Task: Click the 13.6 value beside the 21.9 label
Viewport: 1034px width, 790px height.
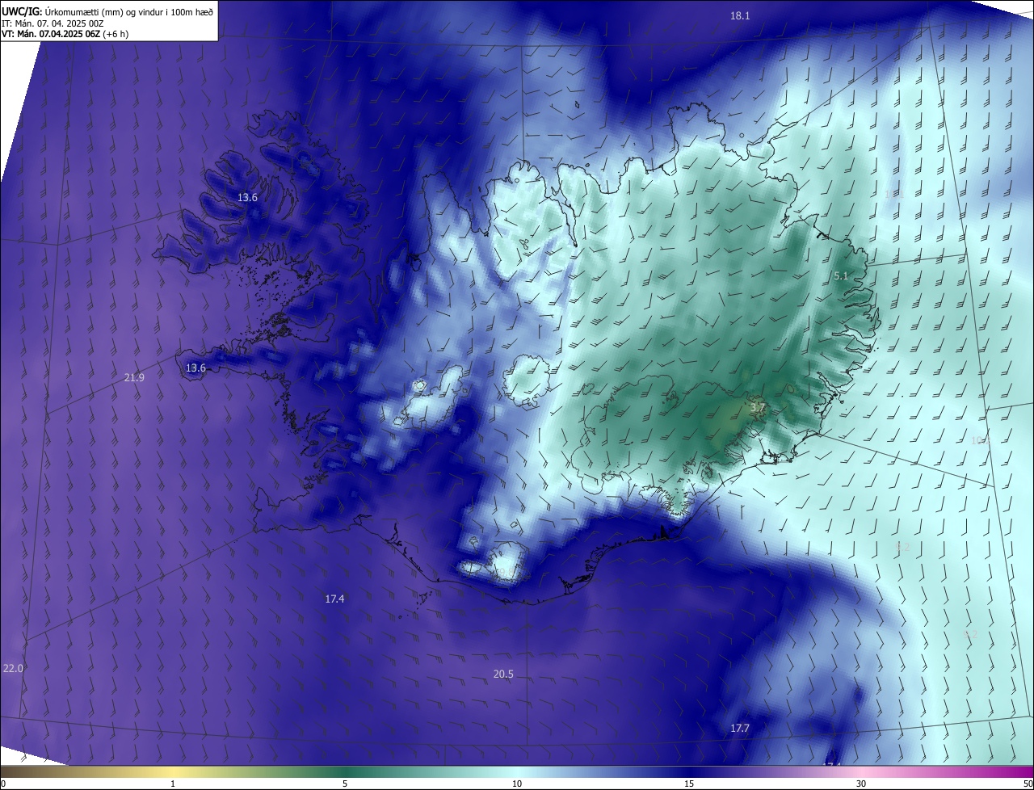Action: (x=195, y=368)
